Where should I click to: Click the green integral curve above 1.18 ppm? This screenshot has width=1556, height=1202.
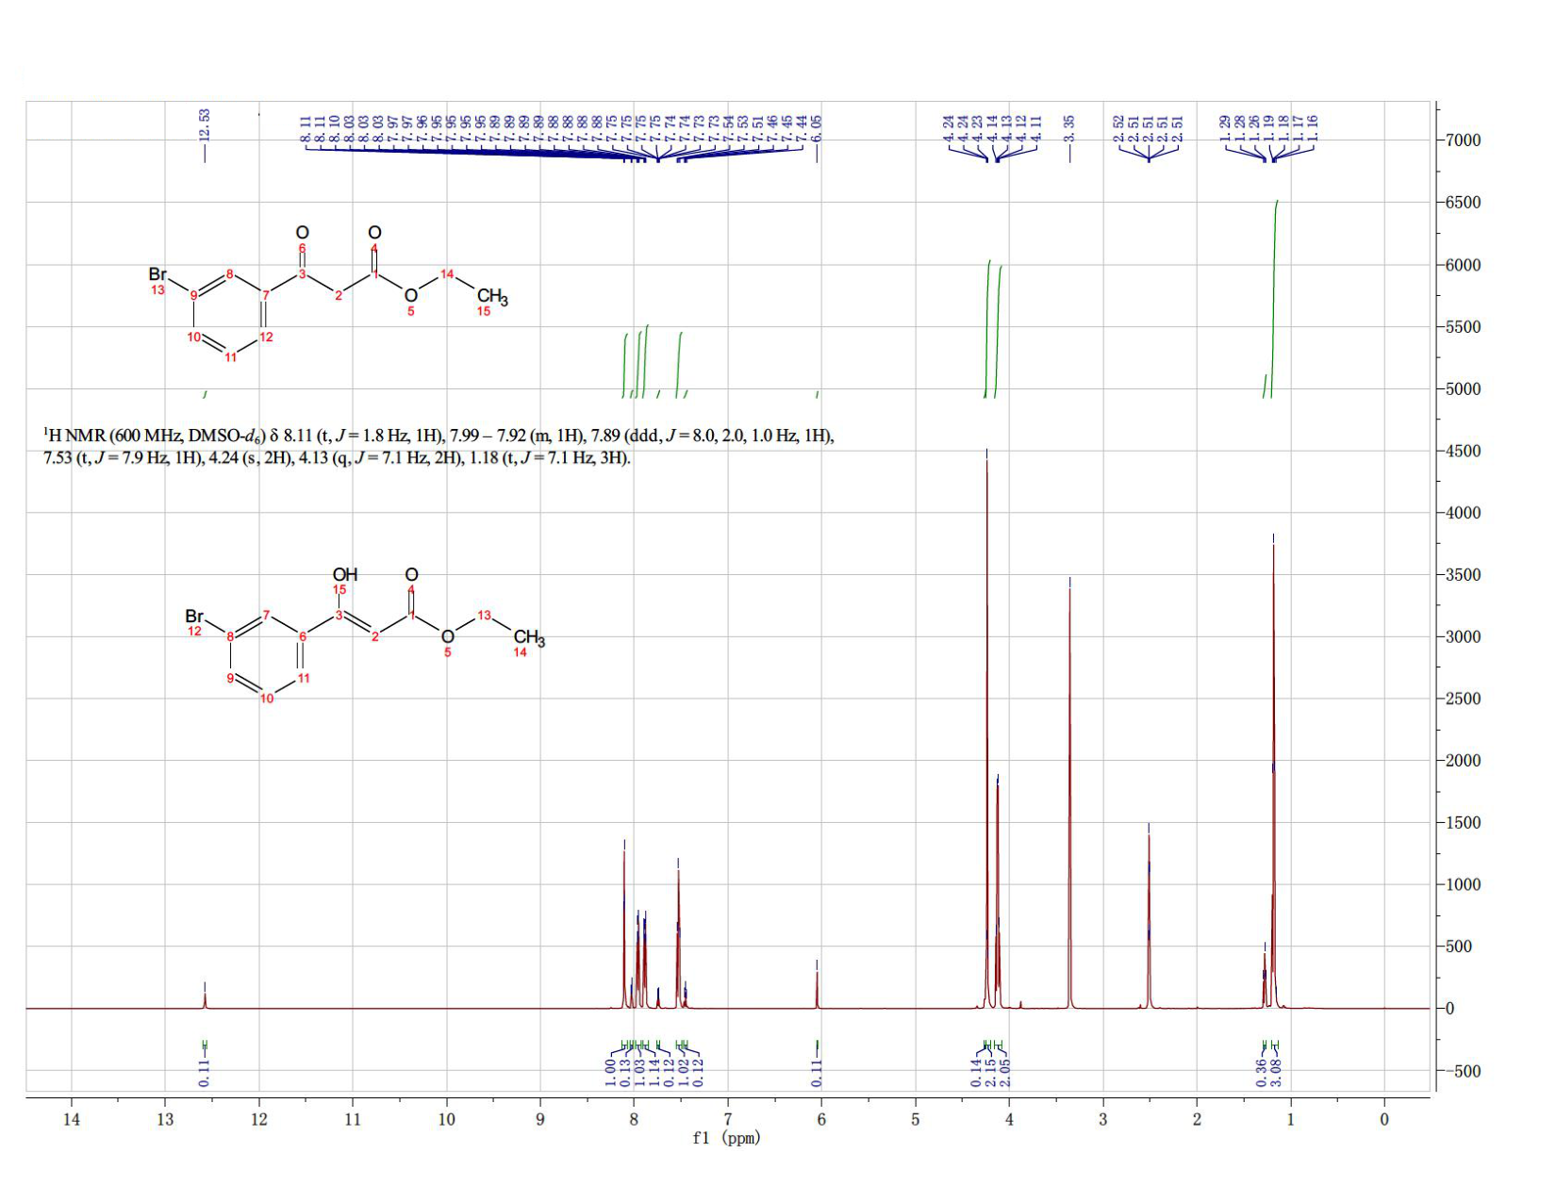pos(1274,298)
